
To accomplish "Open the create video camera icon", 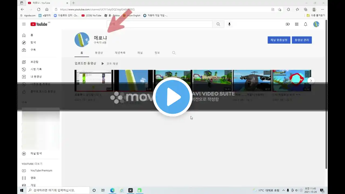I will tap(288, 24).
